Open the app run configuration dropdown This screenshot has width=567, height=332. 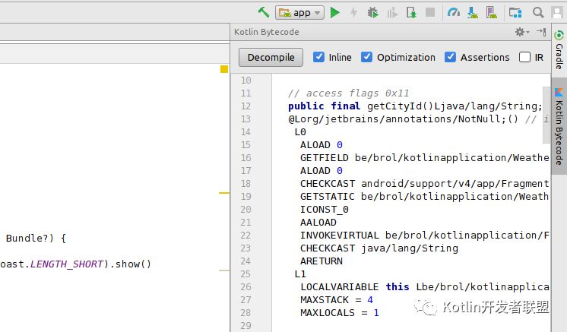(x=299, y=13)
